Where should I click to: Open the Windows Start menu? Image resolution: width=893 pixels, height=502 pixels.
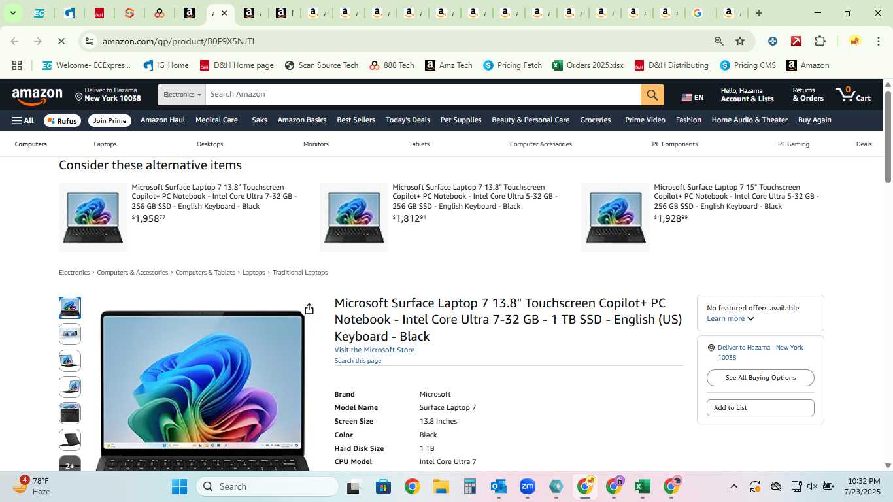coord(179,486)
